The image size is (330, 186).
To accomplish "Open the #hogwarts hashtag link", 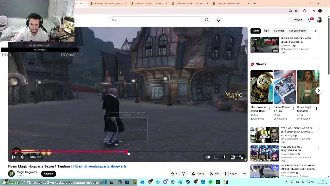I will click(118, 166).
